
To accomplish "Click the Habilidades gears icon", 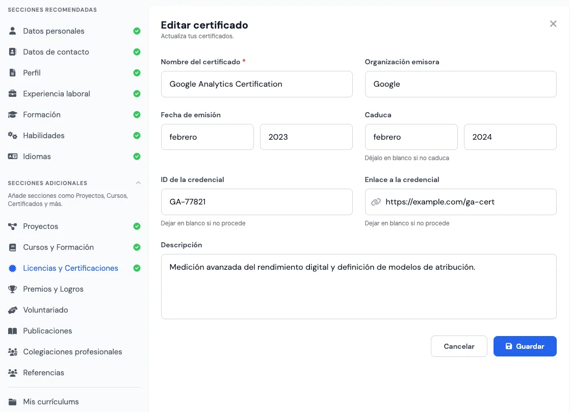I will (12, 135).
